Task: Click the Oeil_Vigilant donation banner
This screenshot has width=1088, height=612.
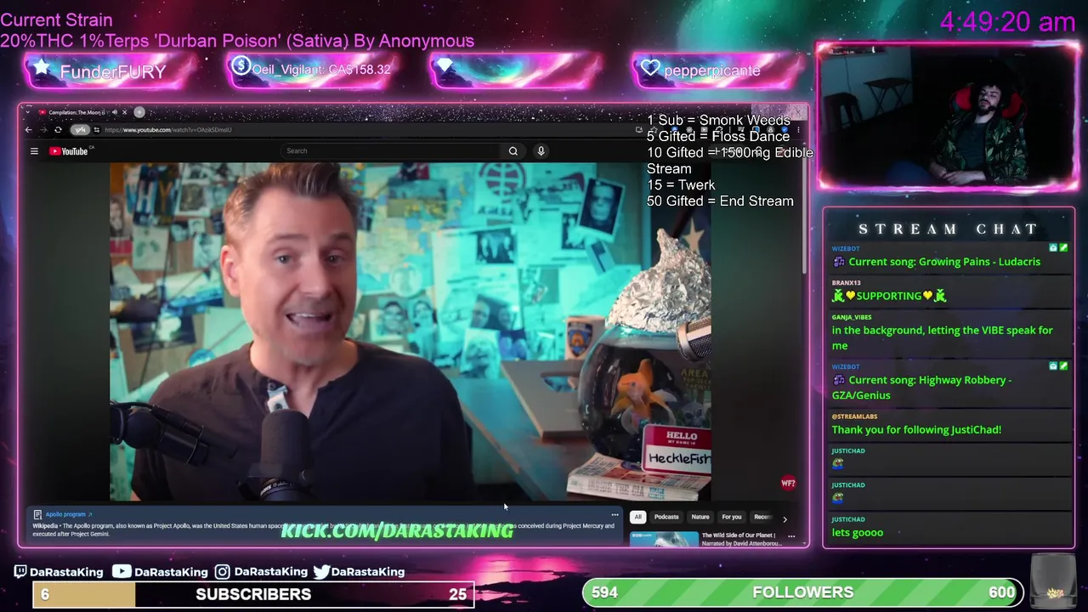Action: pyautogui.click(x=313, y=70)
